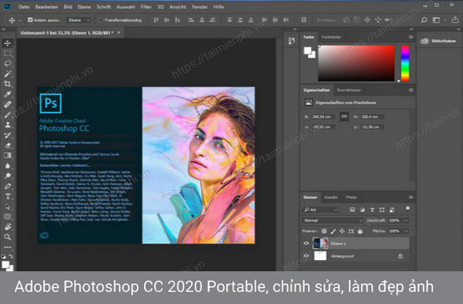Select the Brush tool
Screen dimensions: 463x304
tap(7, 115)
